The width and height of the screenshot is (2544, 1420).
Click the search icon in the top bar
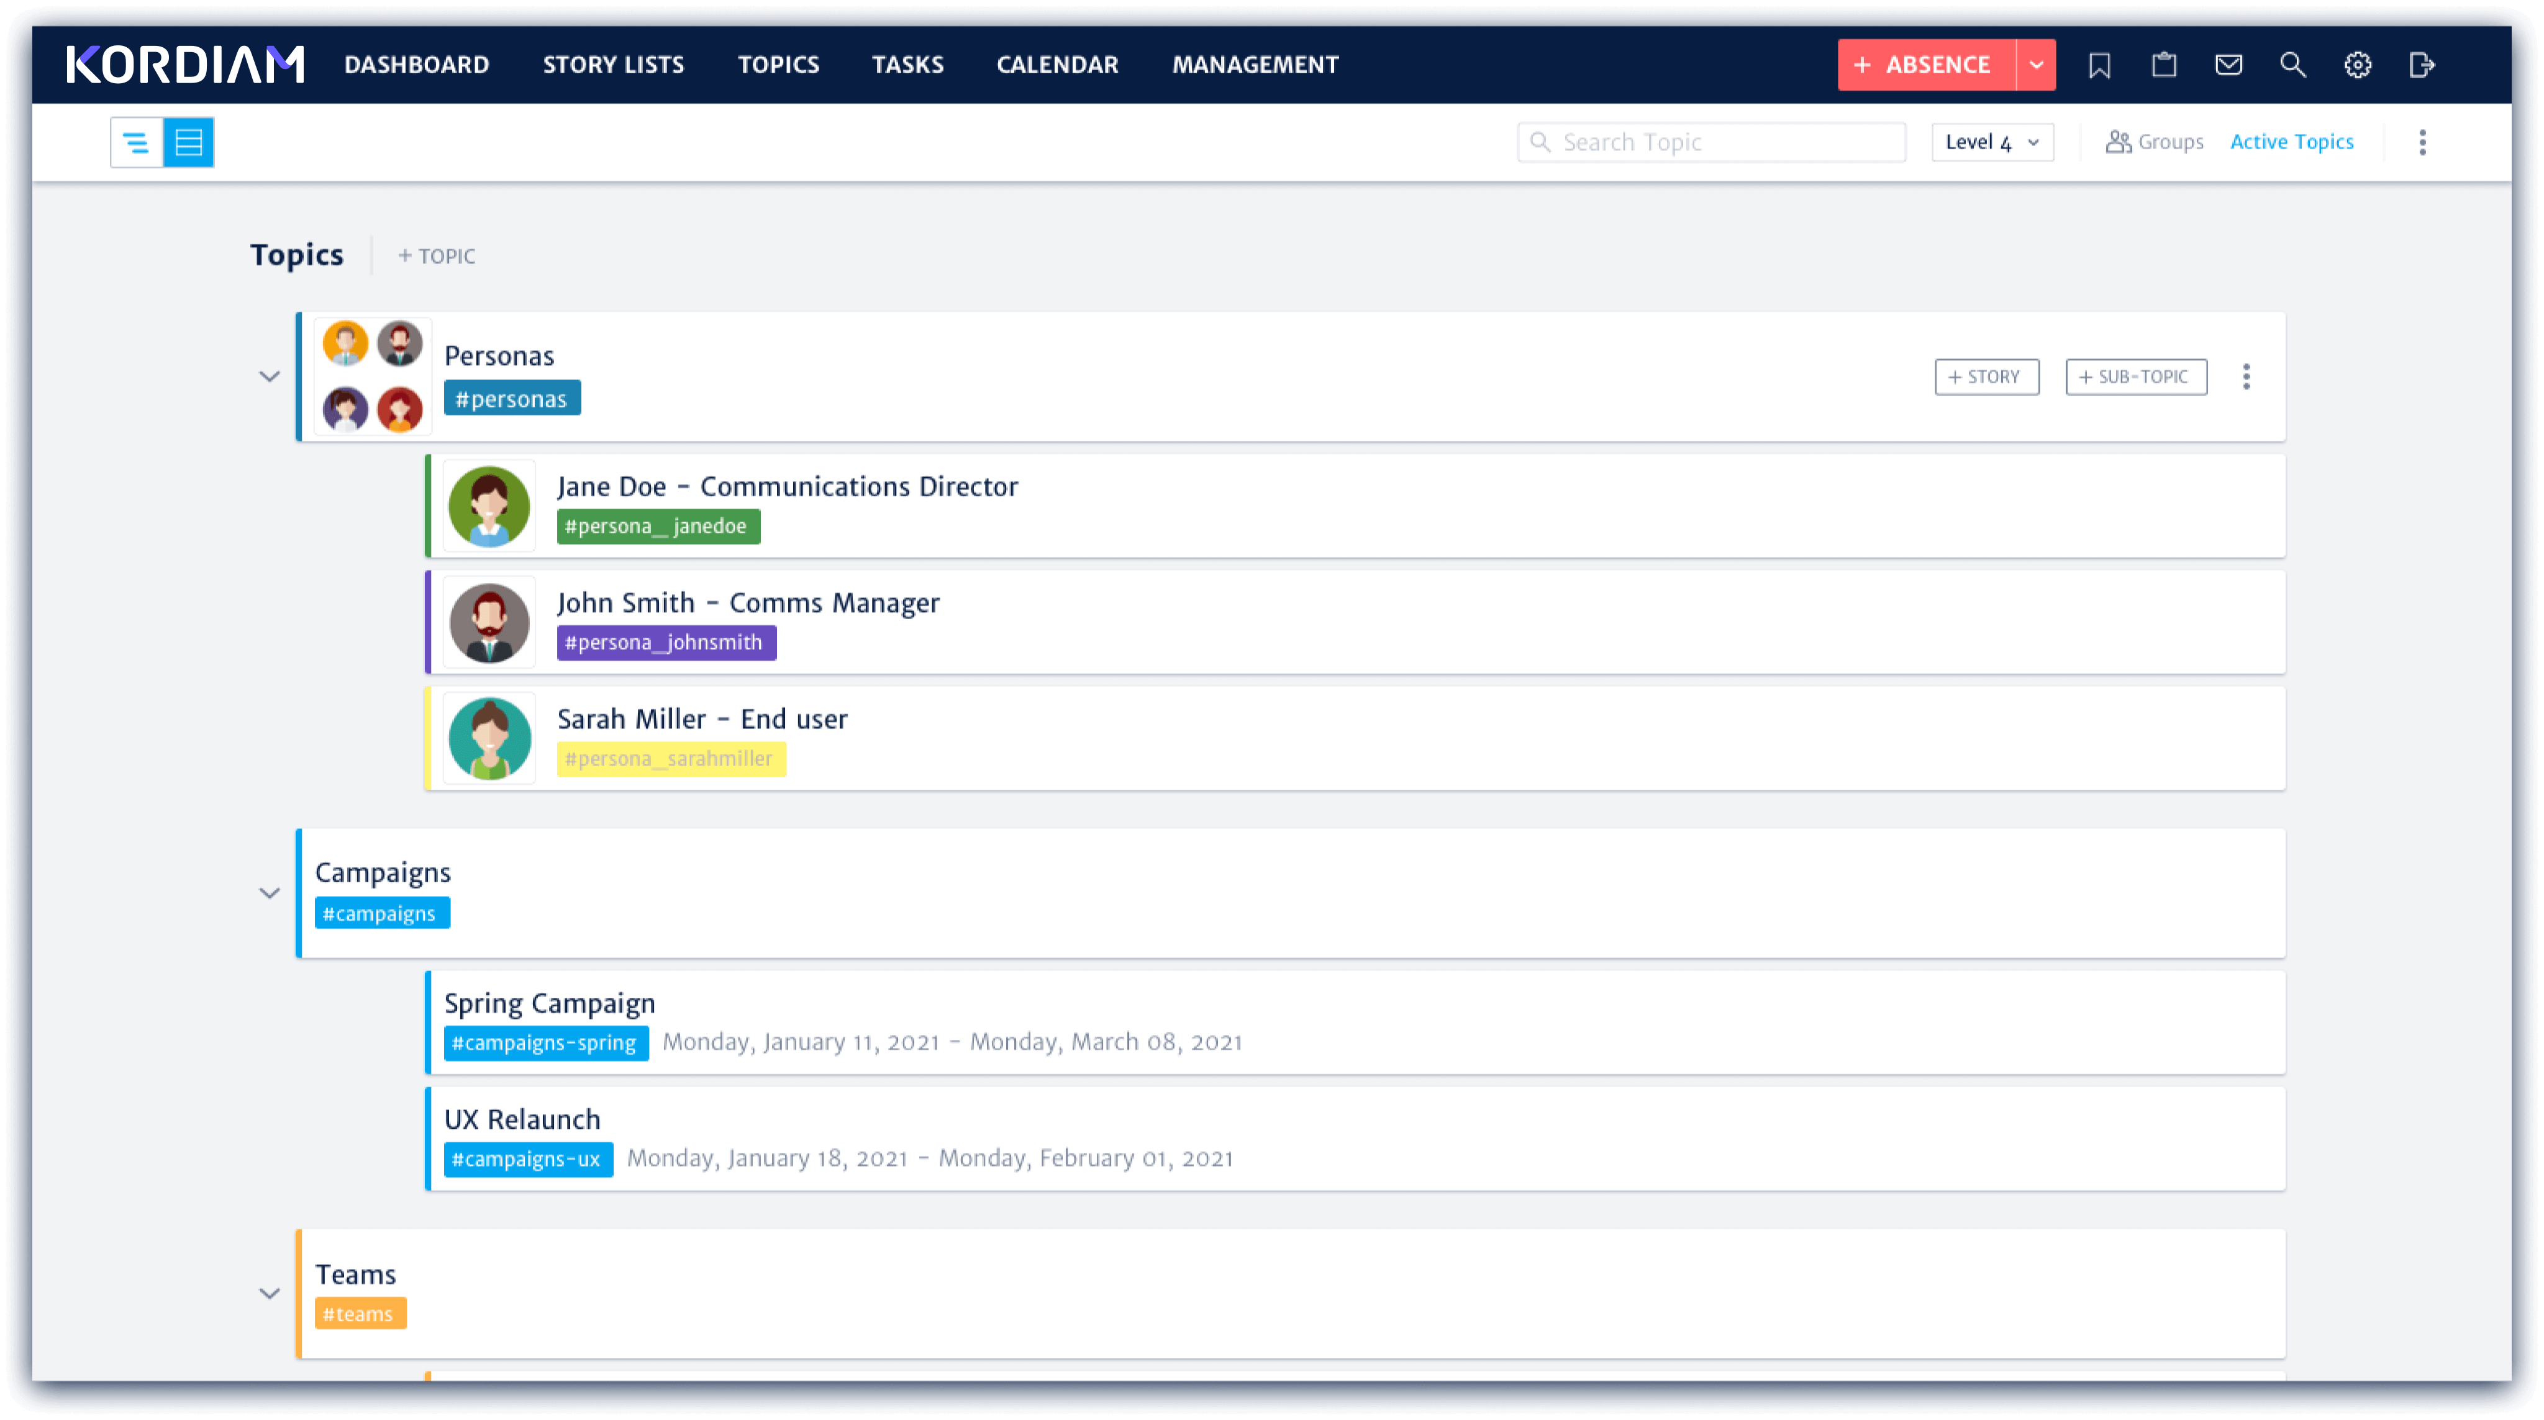[2294, 65]
